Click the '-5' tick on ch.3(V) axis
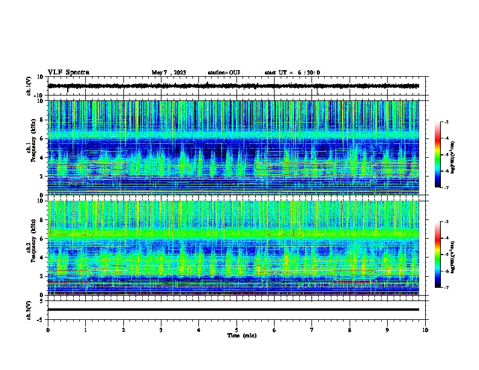This screenshot has width=479, height=370. click(x=41, y=320)
